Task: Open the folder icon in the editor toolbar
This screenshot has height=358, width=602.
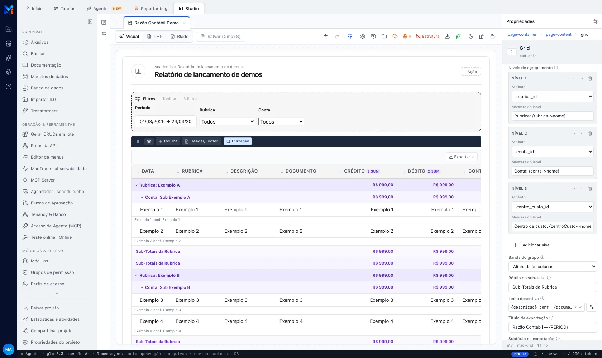Action: (x=384, y=37)
